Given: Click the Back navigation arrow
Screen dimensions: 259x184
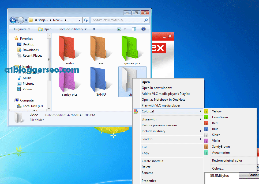Looking at the screenshot, I should tap(13, 20).
